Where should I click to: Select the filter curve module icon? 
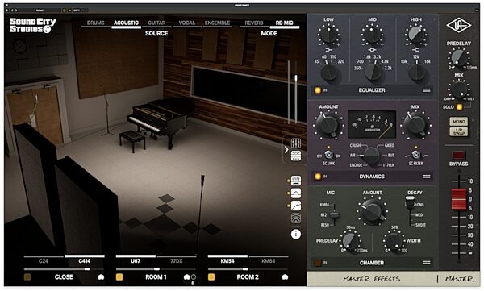pos(296,206)
